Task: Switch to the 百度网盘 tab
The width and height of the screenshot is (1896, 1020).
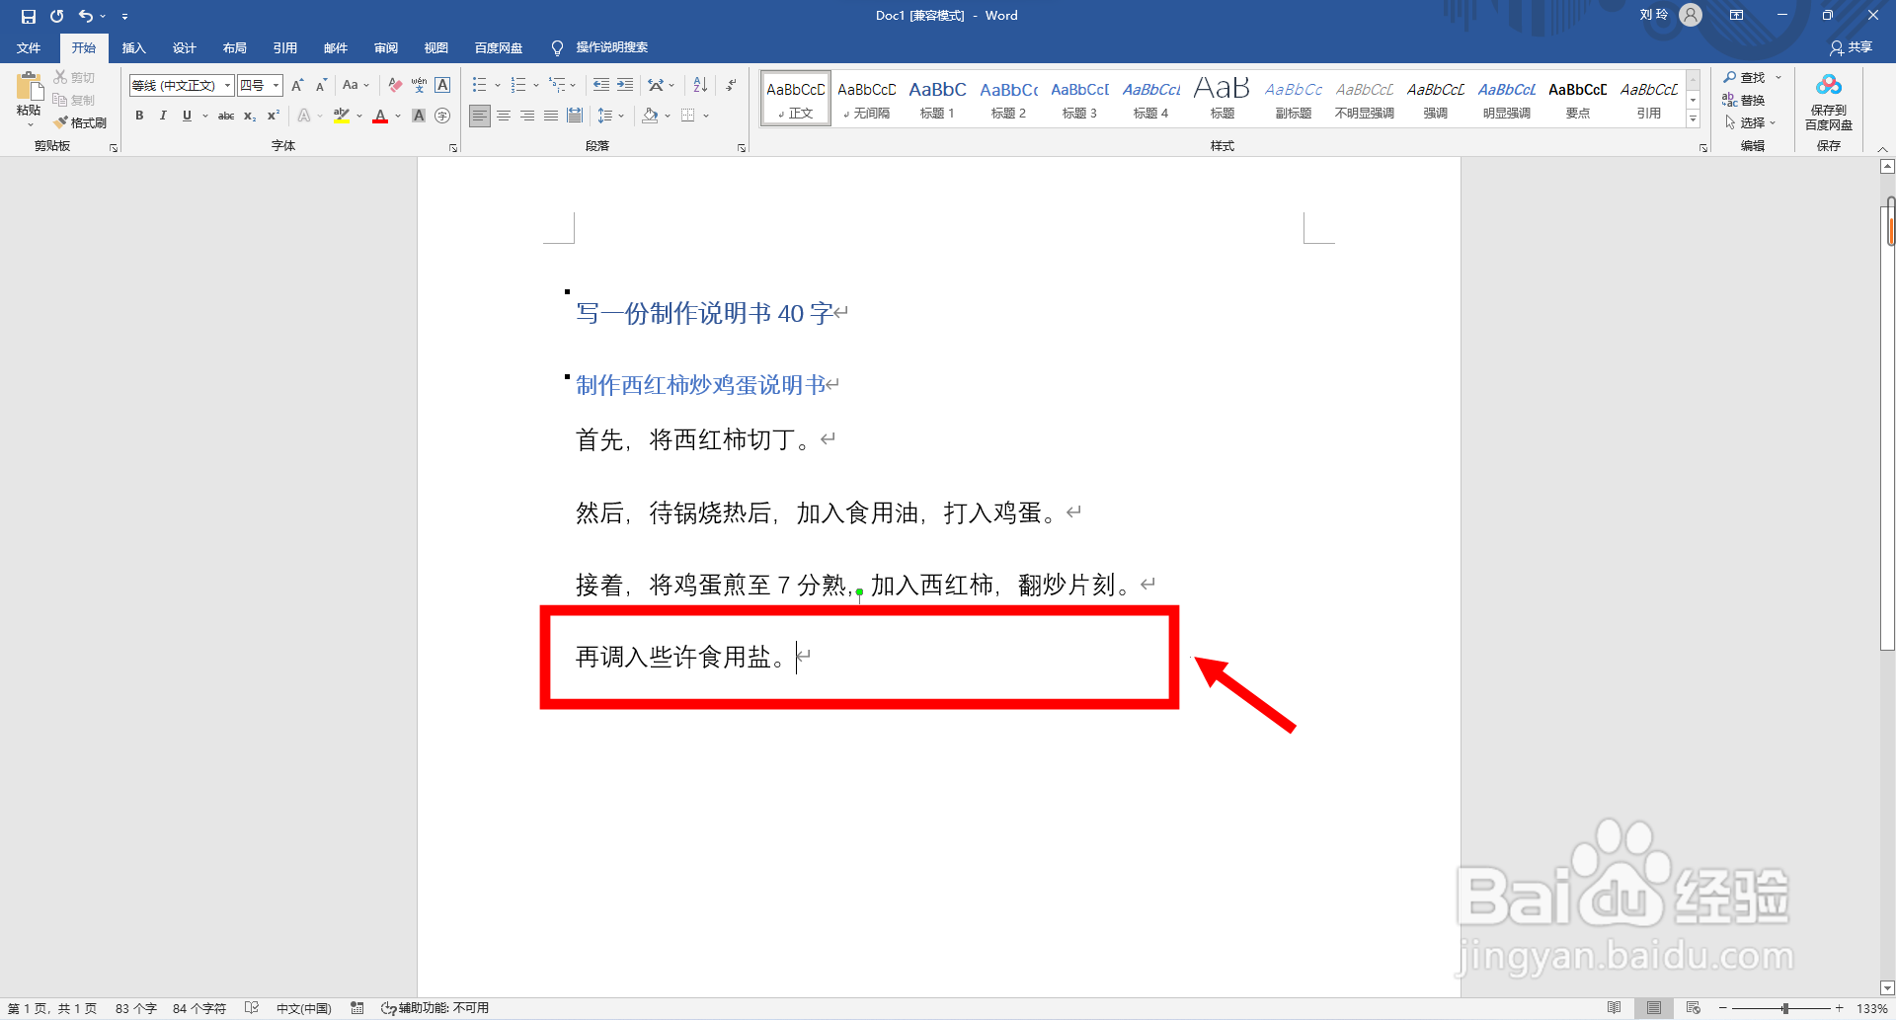Action: [x=498, y=47]
